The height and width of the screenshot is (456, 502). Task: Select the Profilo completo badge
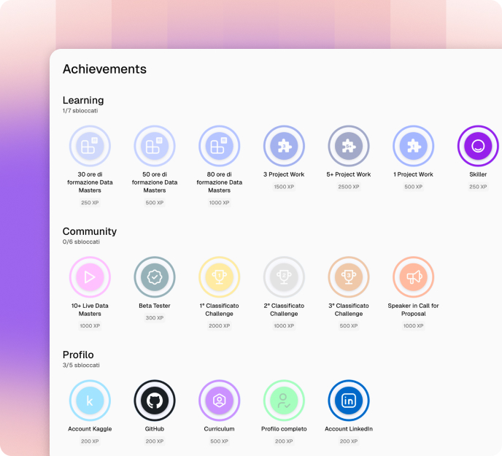point(284,401)
